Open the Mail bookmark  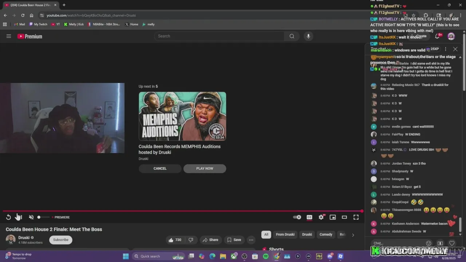click(x=19, y=24)
